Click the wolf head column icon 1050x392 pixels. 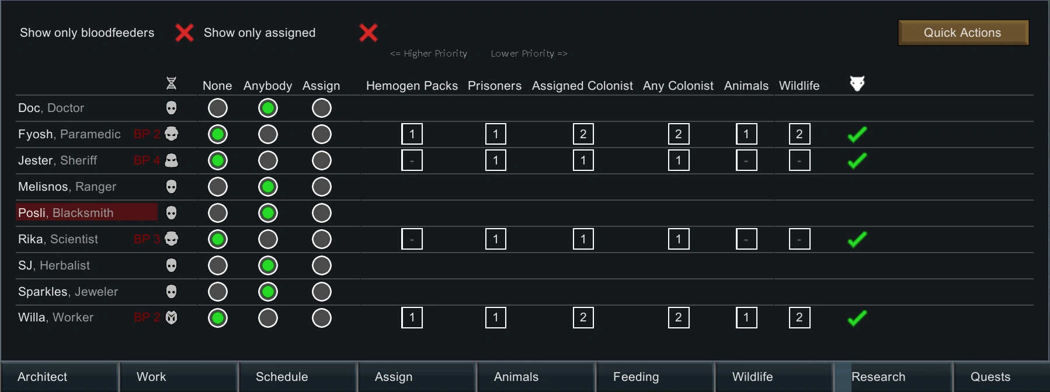pos(857,83)
